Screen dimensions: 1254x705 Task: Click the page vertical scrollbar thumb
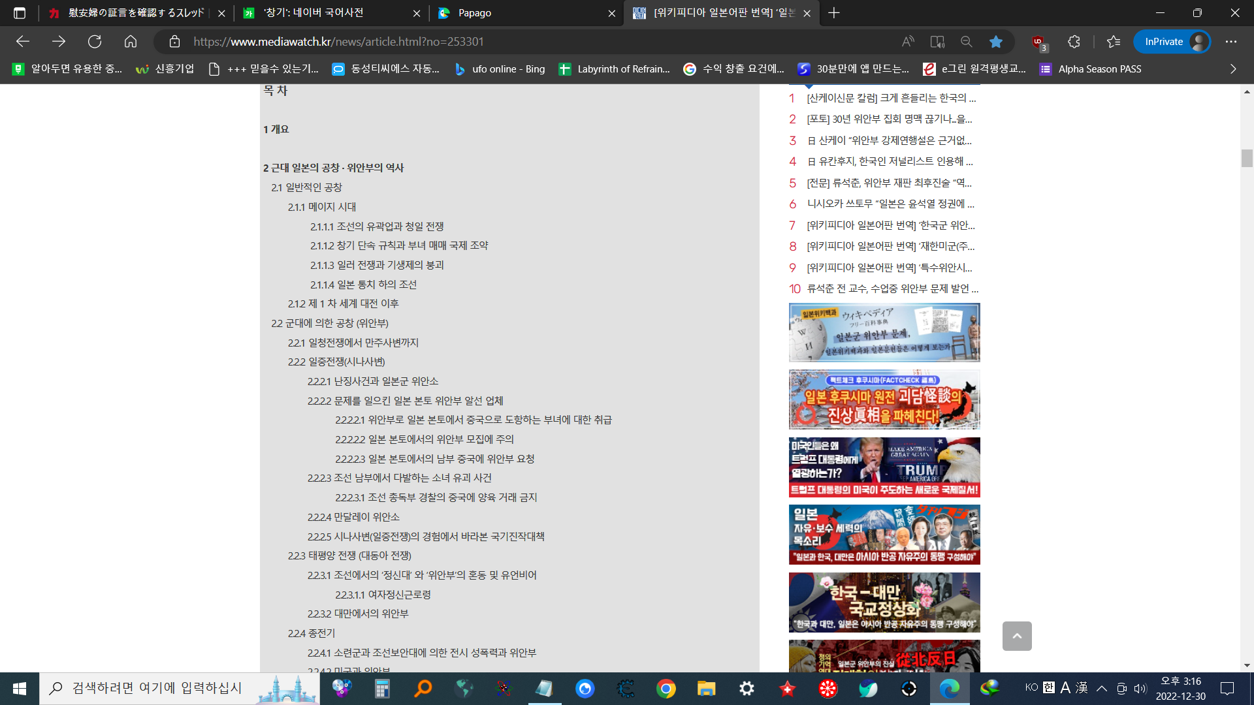point(1247,158)
